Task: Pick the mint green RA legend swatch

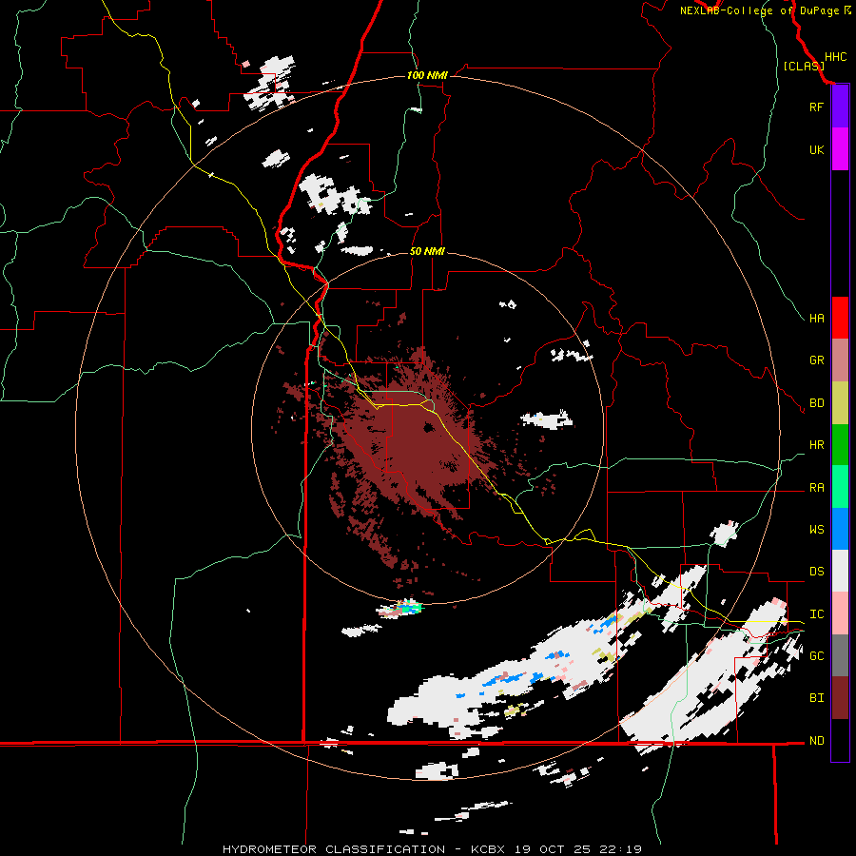Action: pyautogui.click(x=840, y=487)
